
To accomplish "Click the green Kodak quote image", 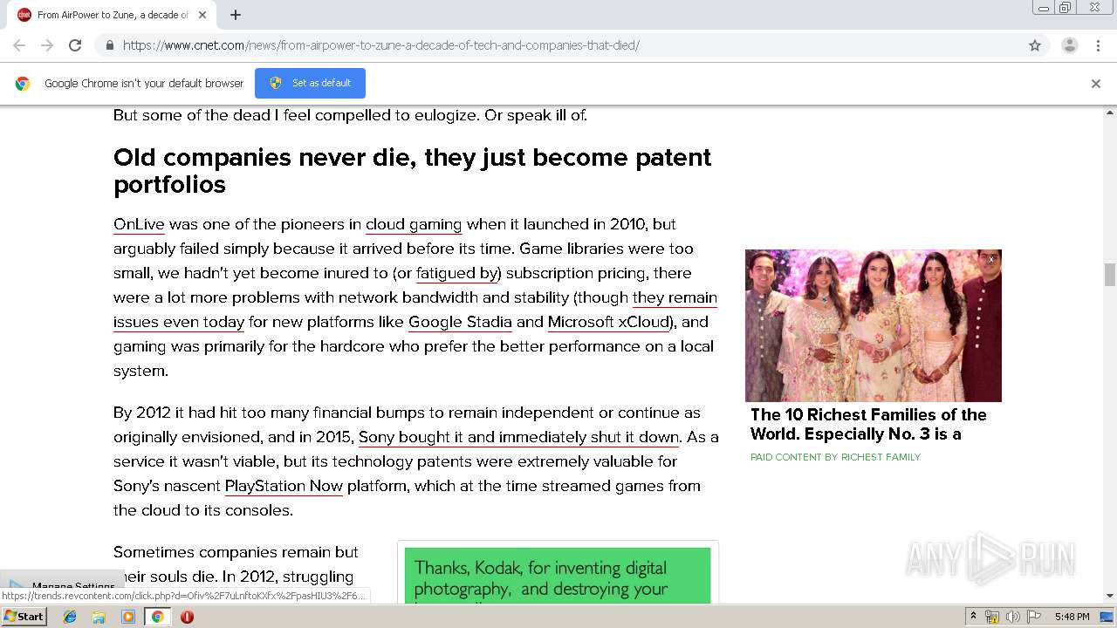I will [558, 576].
